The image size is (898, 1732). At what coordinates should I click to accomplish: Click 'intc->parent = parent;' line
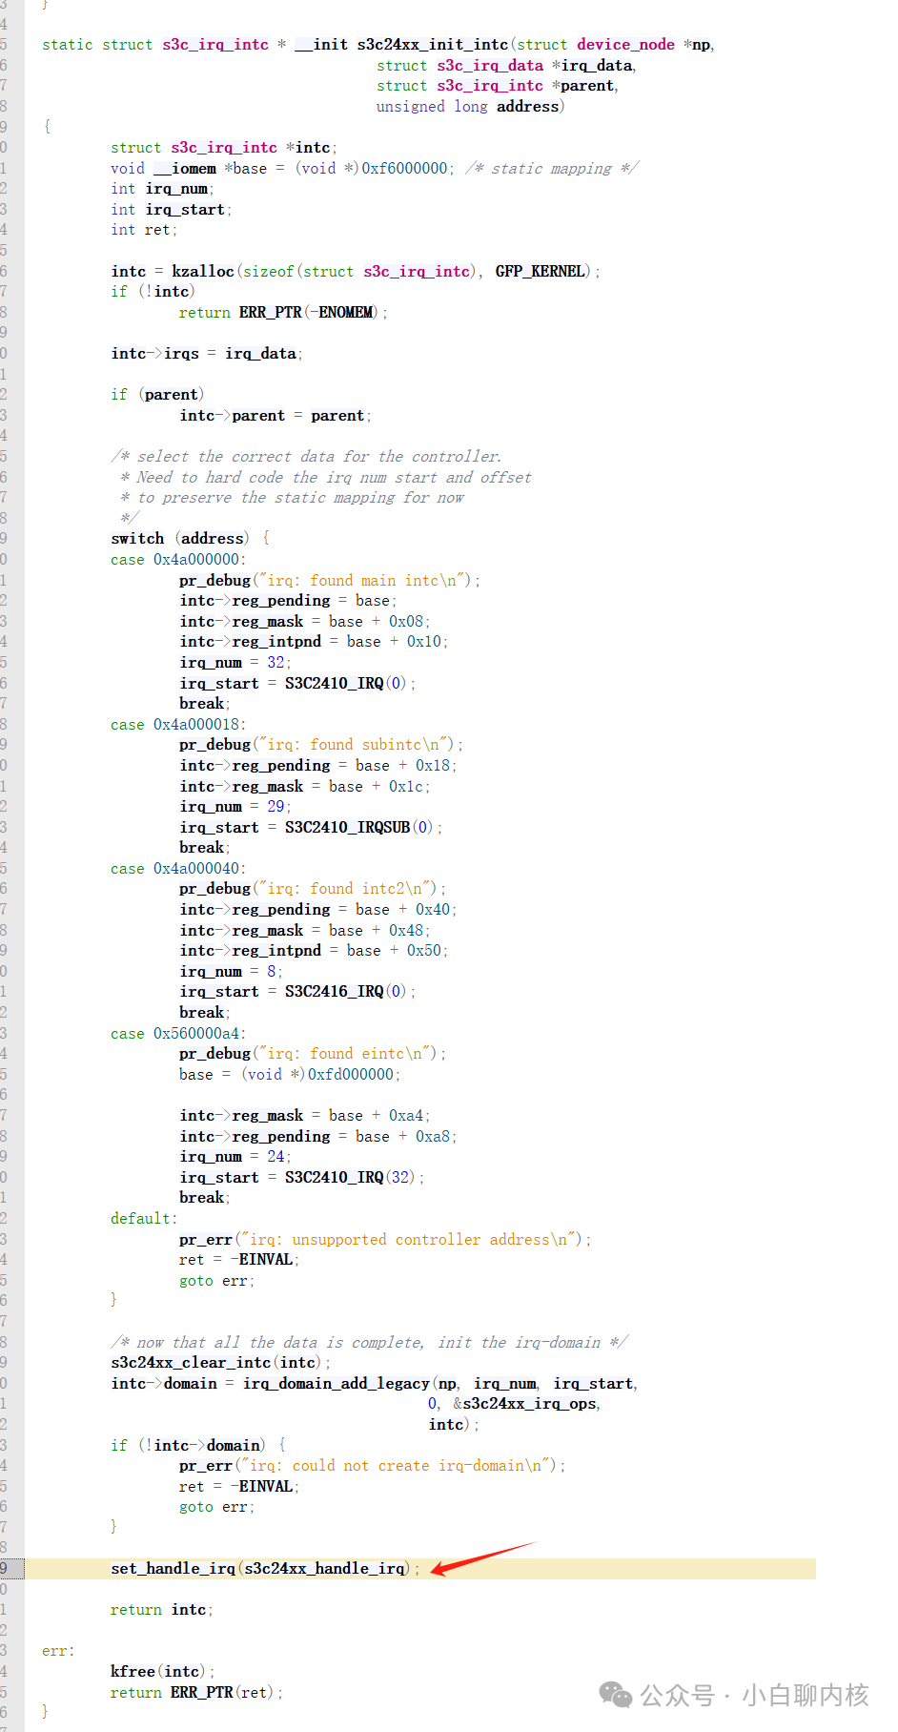coord(276,416)
